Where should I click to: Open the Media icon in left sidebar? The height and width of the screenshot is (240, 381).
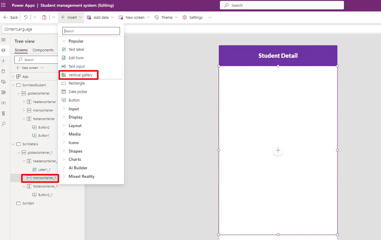coord(4,82)
